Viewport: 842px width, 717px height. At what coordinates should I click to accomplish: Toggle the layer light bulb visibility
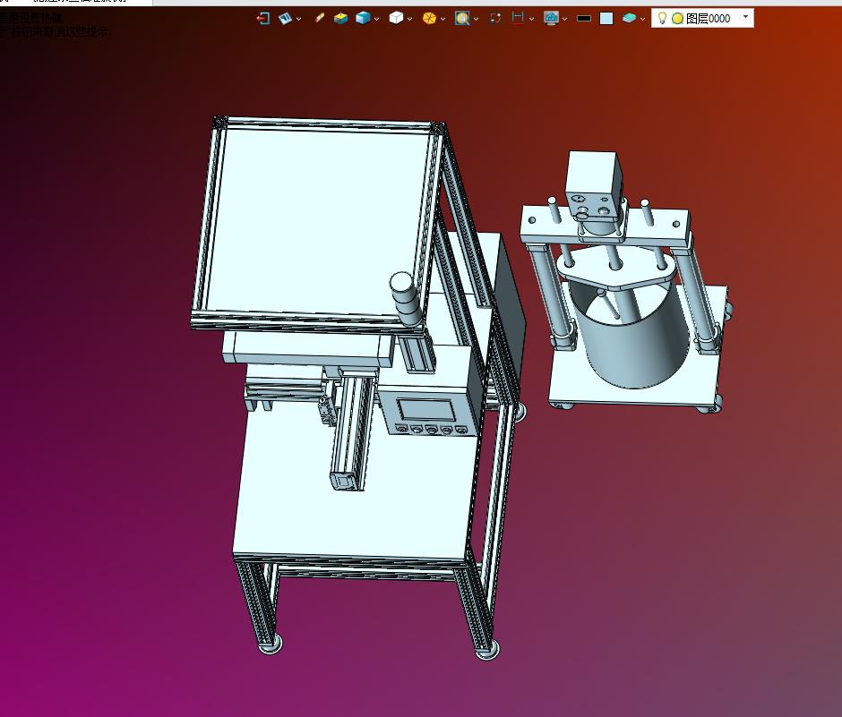coord(662,18)
